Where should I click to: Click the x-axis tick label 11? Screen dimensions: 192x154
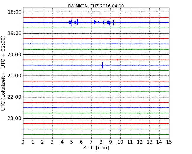[x=130, y=142]
